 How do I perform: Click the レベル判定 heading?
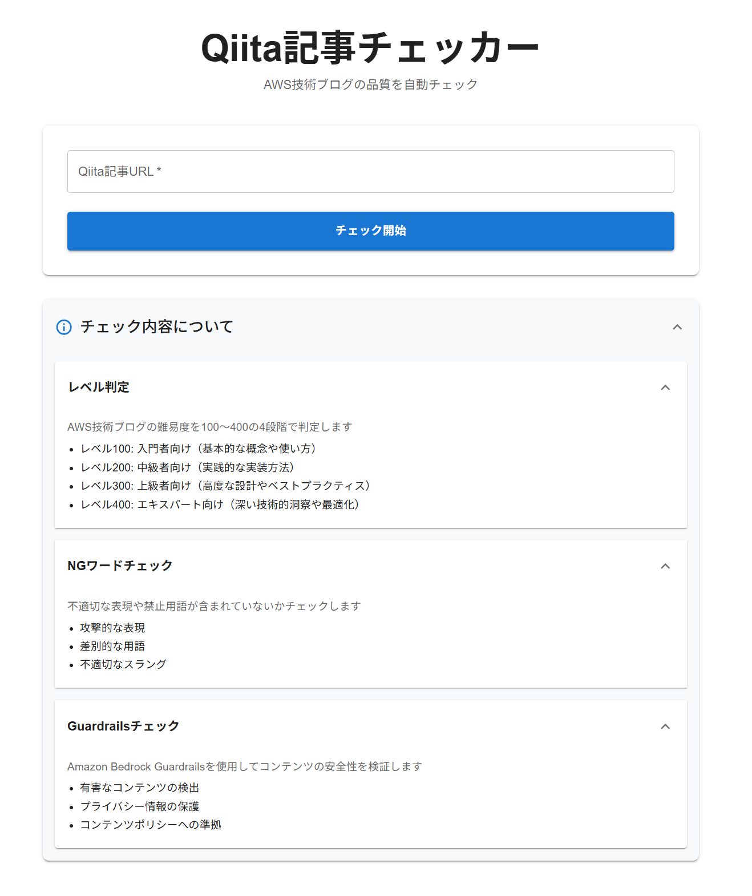(x=99, y=388)
